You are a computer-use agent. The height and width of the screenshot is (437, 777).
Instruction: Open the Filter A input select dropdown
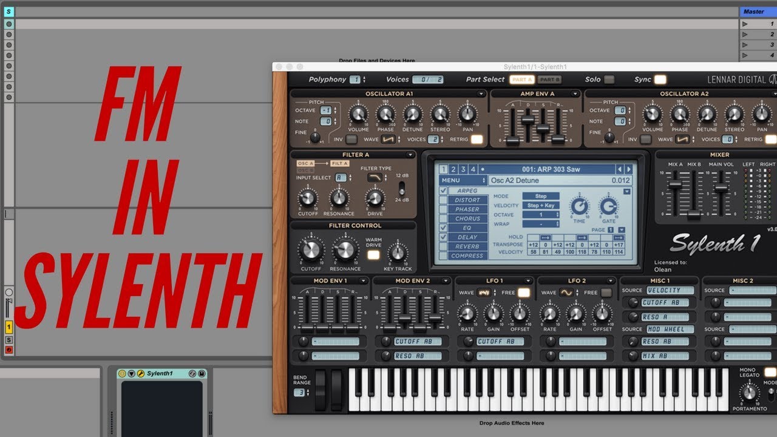click(342, 177)
